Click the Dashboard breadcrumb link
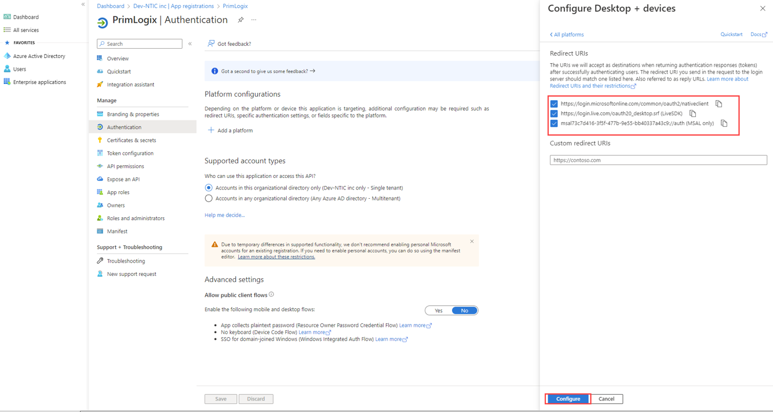Screen dimensions: 773x412 click(x=111, y=6)
